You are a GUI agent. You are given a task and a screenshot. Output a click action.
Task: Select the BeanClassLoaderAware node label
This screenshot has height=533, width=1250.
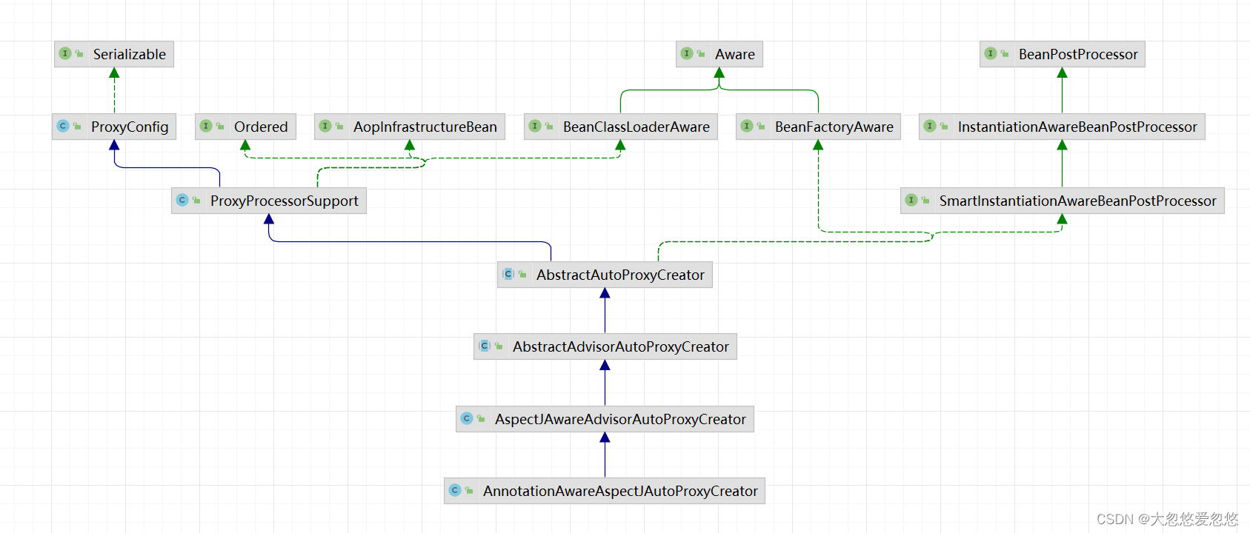coord(636,127)
